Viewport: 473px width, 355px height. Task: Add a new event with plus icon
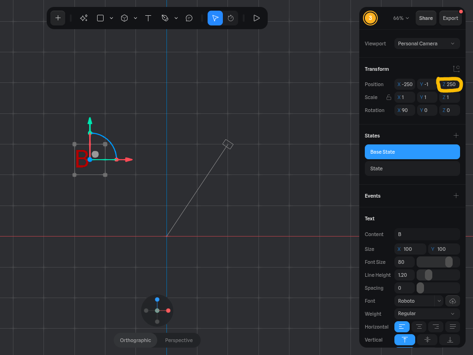pyautogui.click(x=456, y=196)
